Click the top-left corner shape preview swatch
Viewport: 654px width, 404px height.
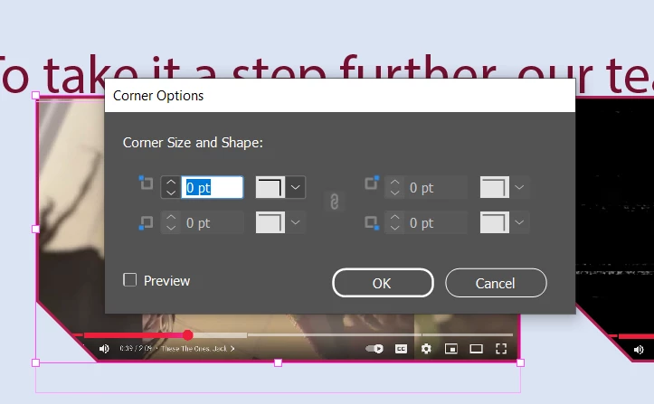[x=270, y=187]
